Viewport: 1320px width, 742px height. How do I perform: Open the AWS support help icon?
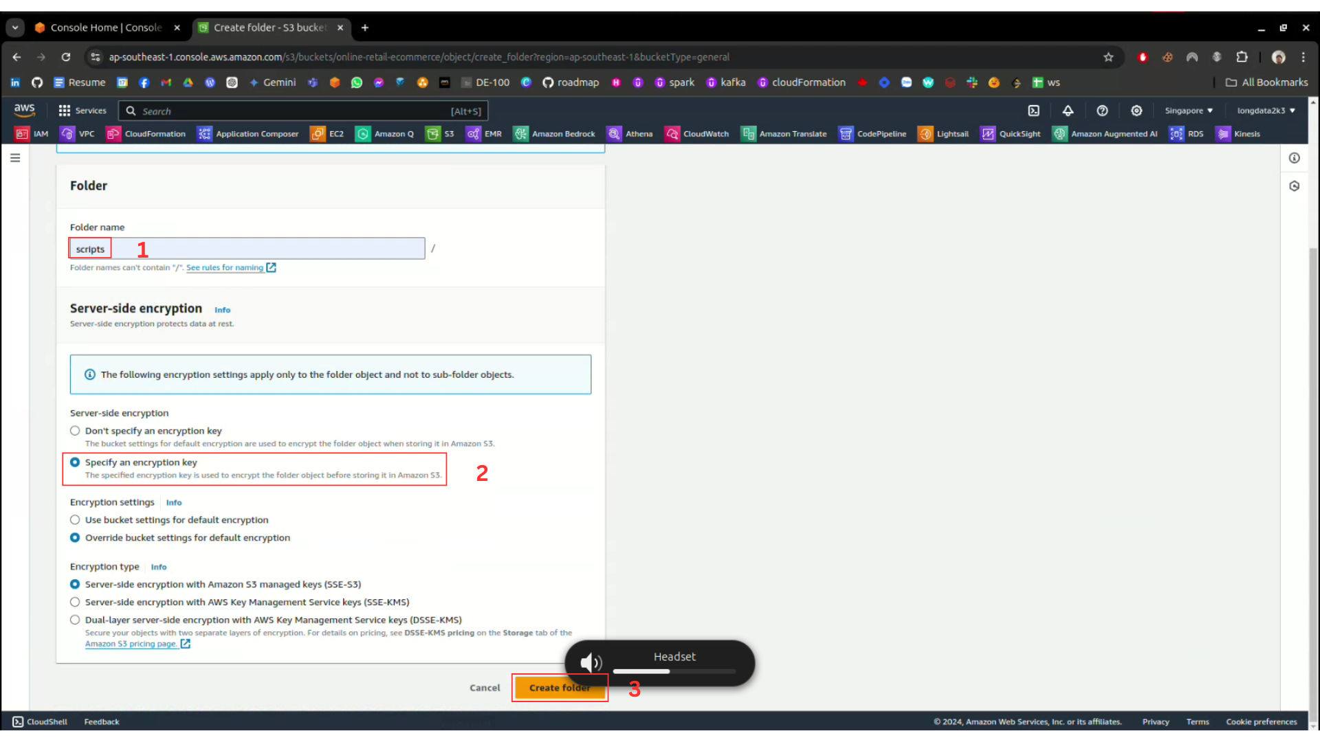click(x=1102, y=111)
